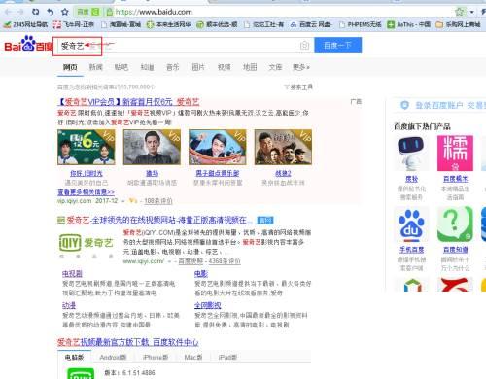Switch to the 文库 tab
This screenshot has width=486, height=379.
click(275, 67)
